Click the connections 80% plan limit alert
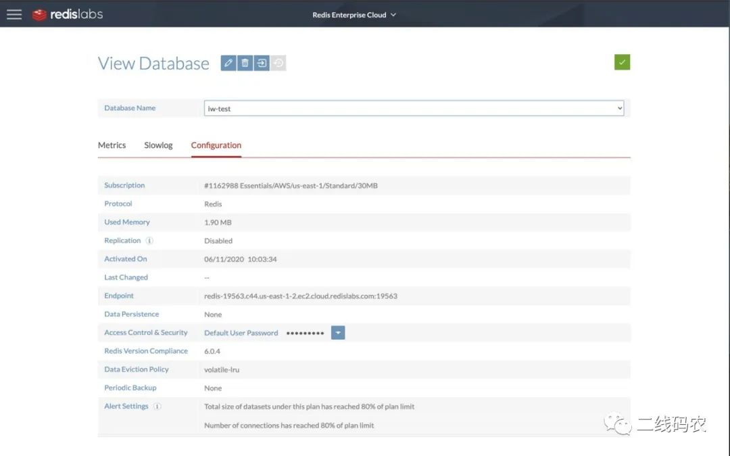 tap(289, 426)
